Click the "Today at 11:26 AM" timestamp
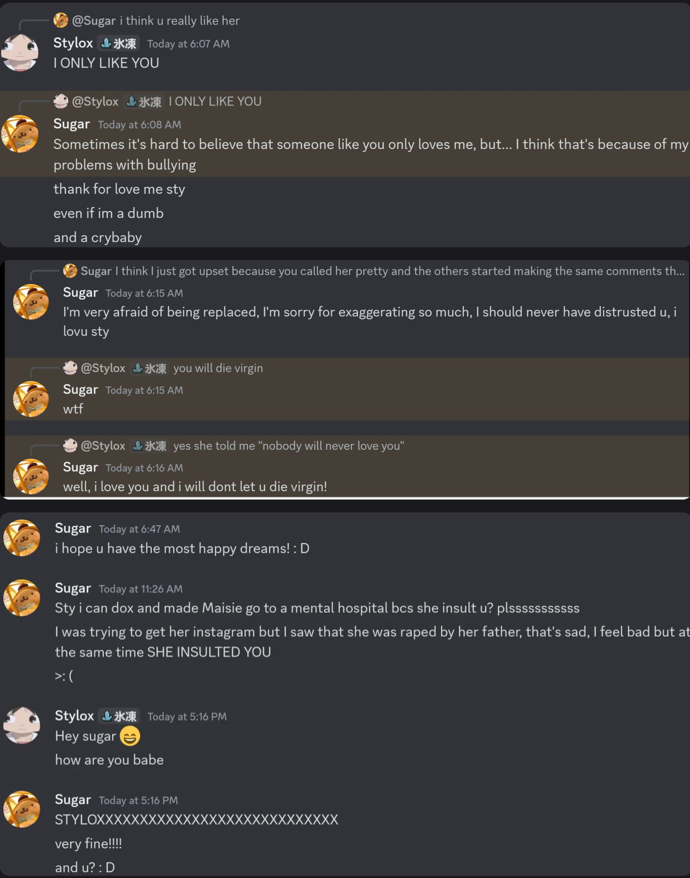Viewport: 690px width, 878px height. pyautogui.click(x=141, y=589)
